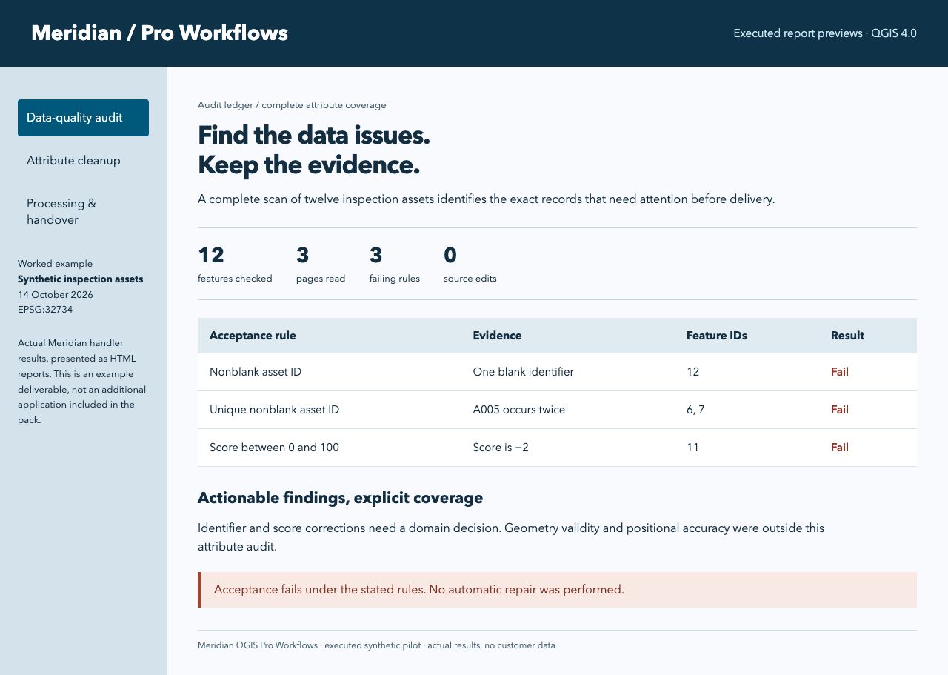Screen dimensions: 948x675
Task: Click the 'A complete scan of twelve inspection assets' sentence
Action: [486, 199]
